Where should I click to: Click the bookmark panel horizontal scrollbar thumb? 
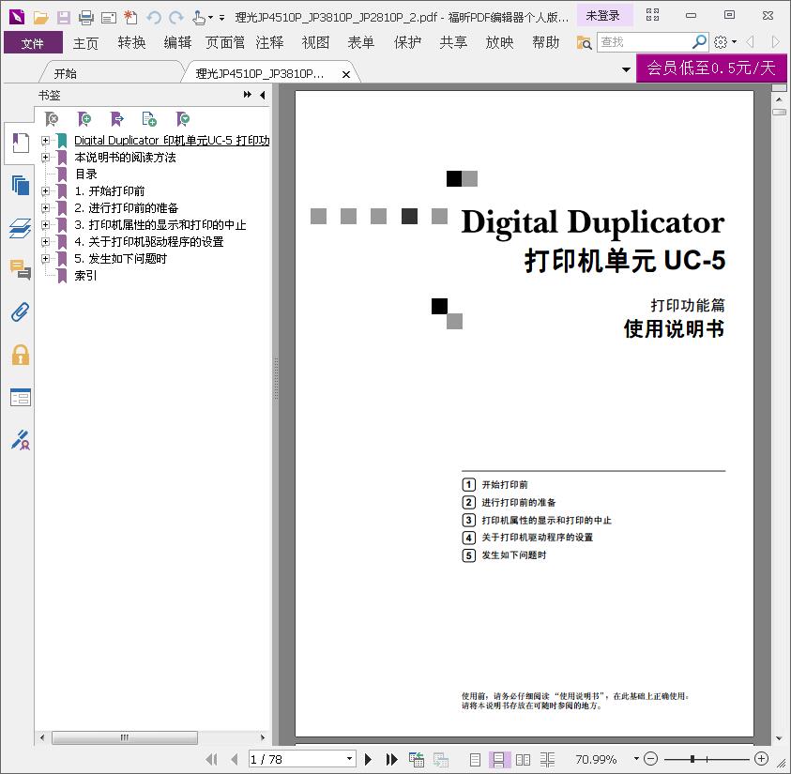tap(125, 737)
